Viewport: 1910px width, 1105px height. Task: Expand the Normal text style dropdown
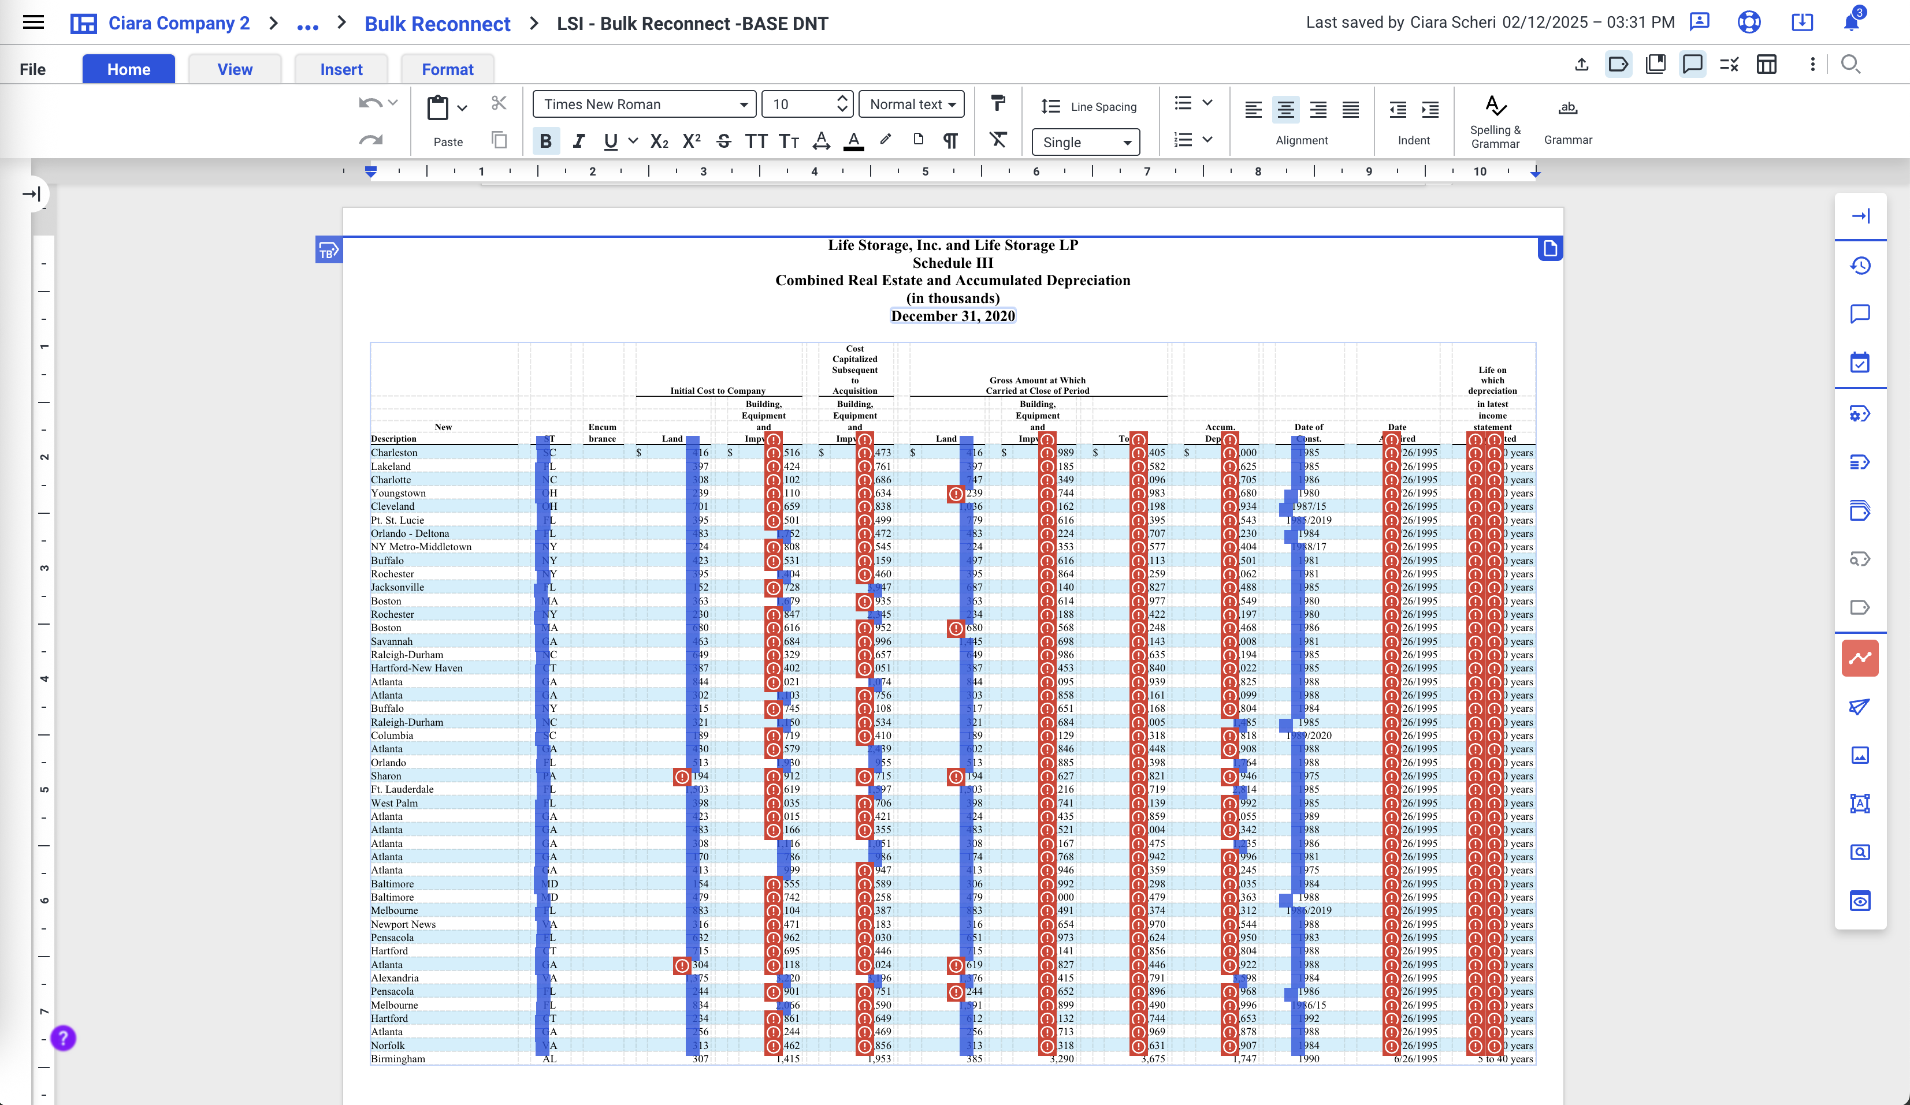click(911, 104)
